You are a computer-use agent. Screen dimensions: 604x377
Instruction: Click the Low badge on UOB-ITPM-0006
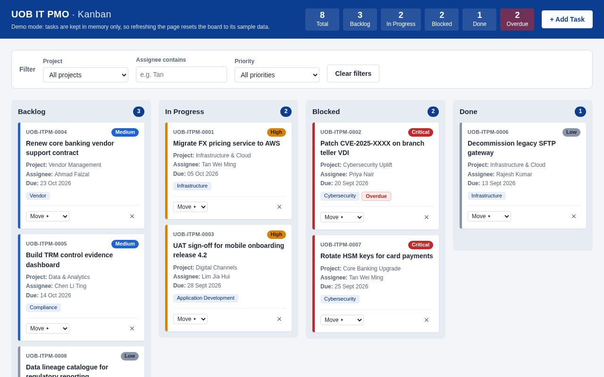point(571,132)
